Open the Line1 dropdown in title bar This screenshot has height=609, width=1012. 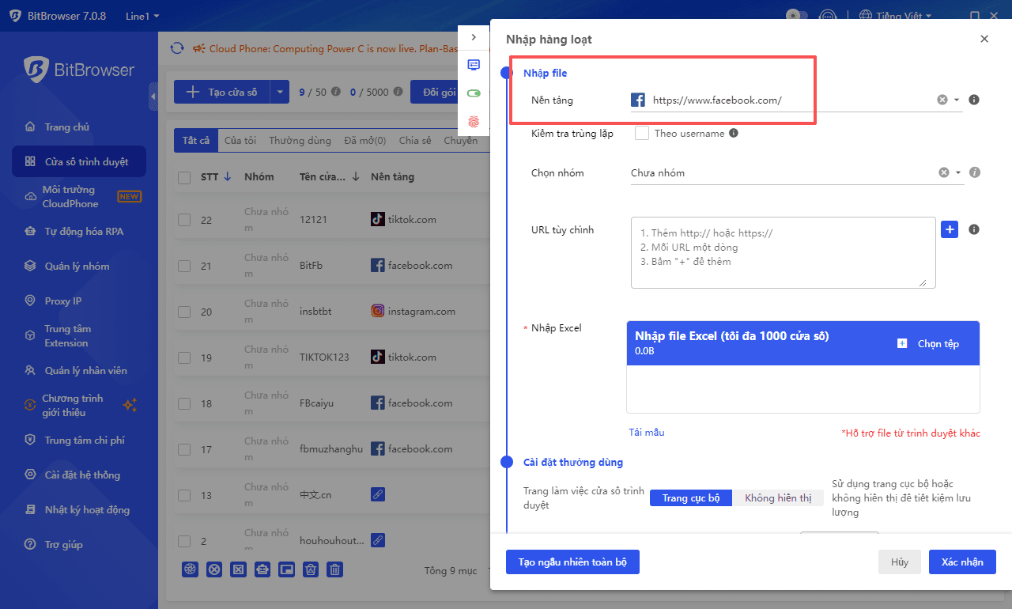point(142,16)
